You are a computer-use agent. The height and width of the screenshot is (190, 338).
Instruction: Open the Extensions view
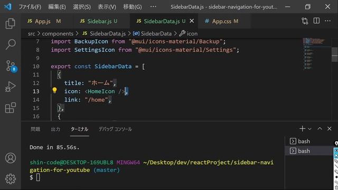(x=10, y=108)
